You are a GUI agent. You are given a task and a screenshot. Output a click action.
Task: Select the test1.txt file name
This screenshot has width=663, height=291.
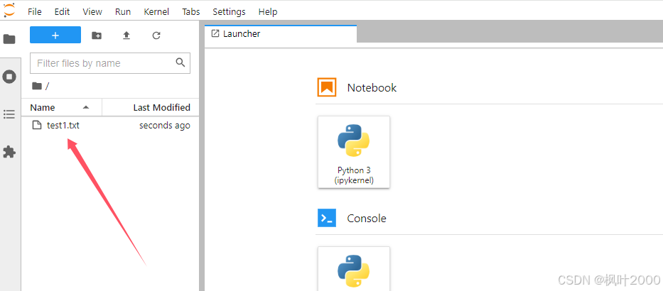63,125
